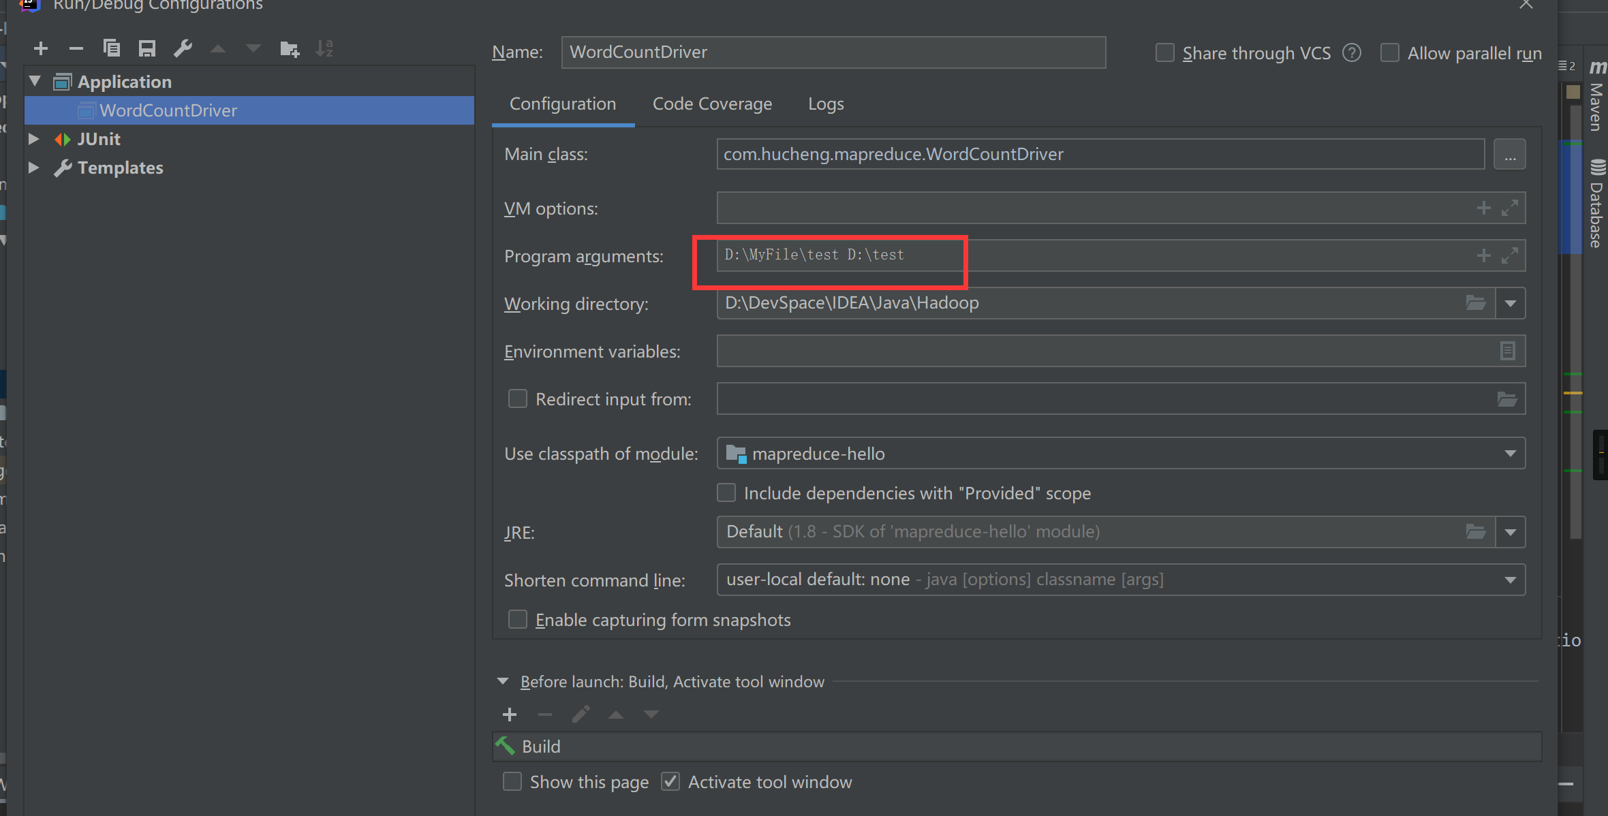Open the Database tool window
This screenshot has height=816, width=1608.
click(1596, 203)
